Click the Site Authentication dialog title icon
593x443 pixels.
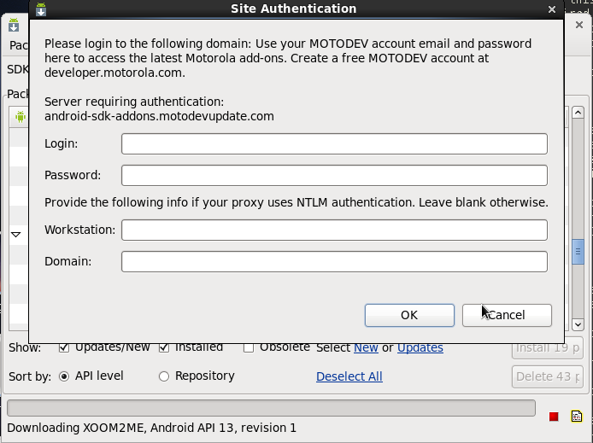coord(40,9)
